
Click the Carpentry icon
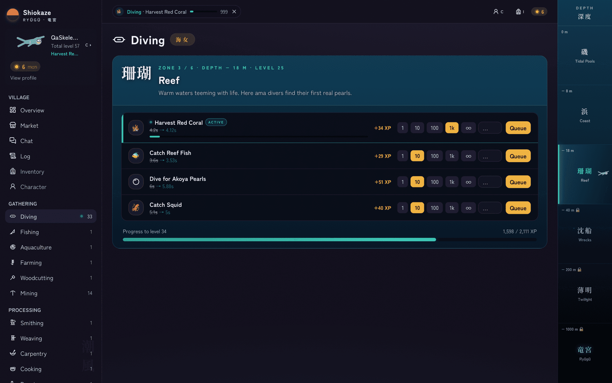(13, 353)
